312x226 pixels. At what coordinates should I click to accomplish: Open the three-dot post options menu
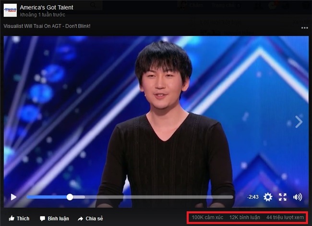pyautogui.click(x=304, y=28)
